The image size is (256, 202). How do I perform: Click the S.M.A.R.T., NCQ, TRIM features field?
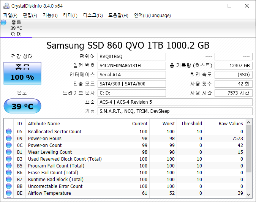point(175,111)
